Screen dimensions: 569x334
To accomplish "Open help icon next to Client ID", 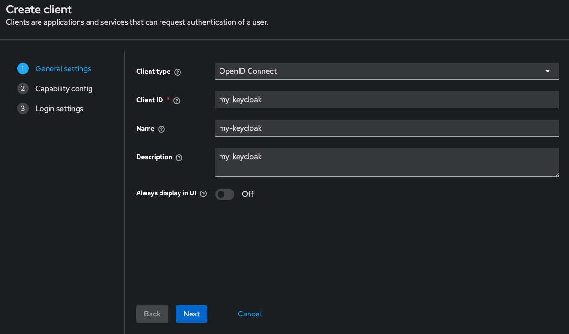I will click(x=177, y=101).
